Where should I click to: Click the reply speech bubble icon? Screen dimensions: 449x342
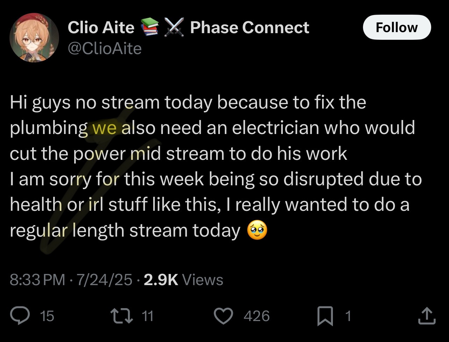(26, 316)
